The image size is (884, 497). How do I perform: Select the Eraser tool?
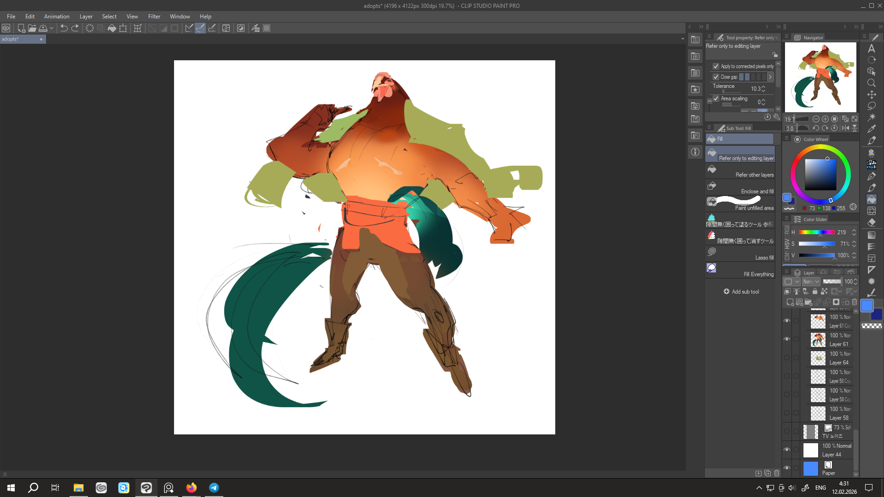[871, 223]
